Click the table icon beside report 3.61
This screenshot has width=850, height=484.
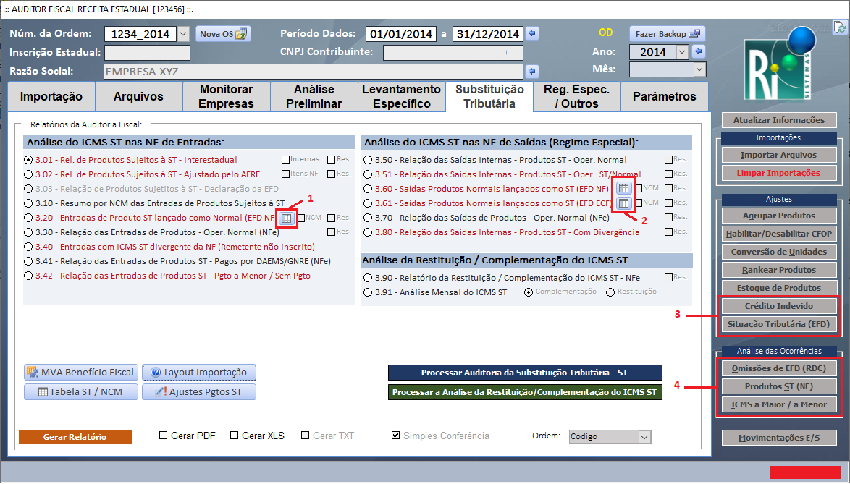623,203
